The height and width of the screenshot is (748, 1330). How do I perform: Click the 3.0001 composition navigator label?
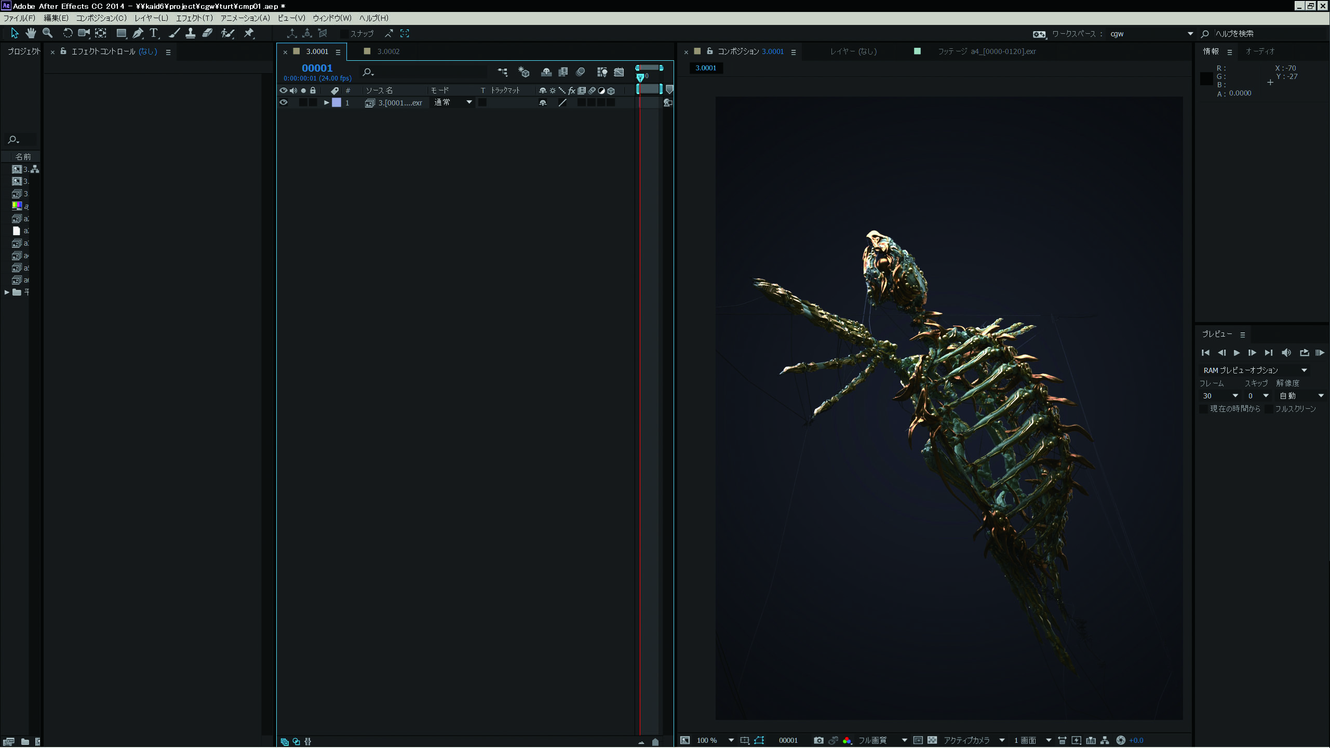click(x=705, y=68)
